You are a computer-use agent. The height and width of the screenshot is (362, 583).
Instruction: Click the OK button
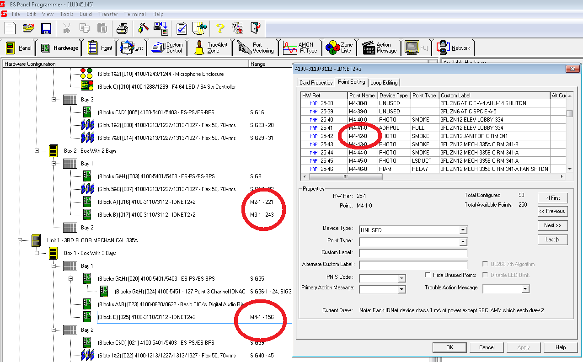pyautogui.click(x=449, y=347)
